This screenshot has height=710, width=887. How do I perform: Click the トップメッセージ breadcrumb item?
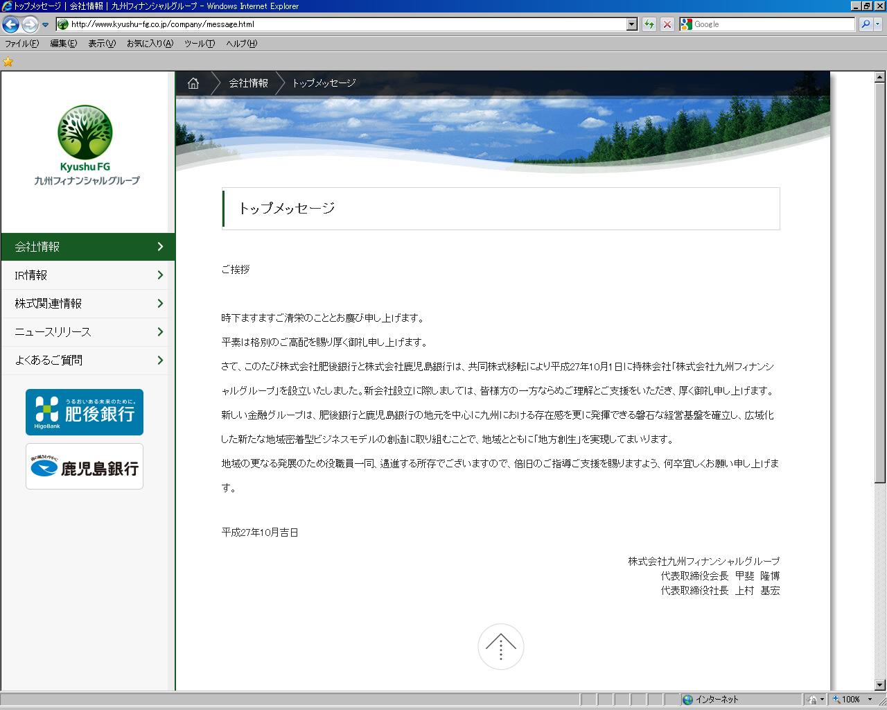[324, 83]
